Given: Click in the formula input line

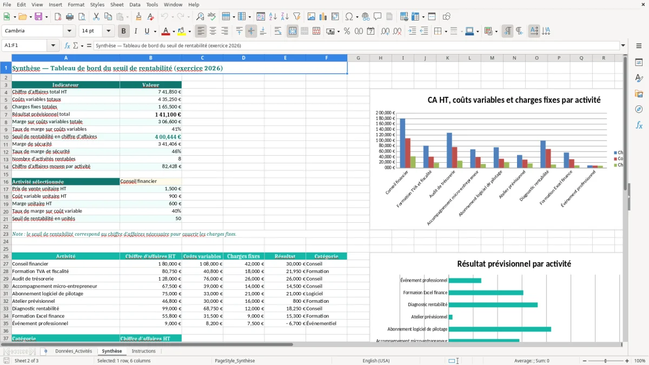Looking at the screenshot, I should click(x=356, y=45).
